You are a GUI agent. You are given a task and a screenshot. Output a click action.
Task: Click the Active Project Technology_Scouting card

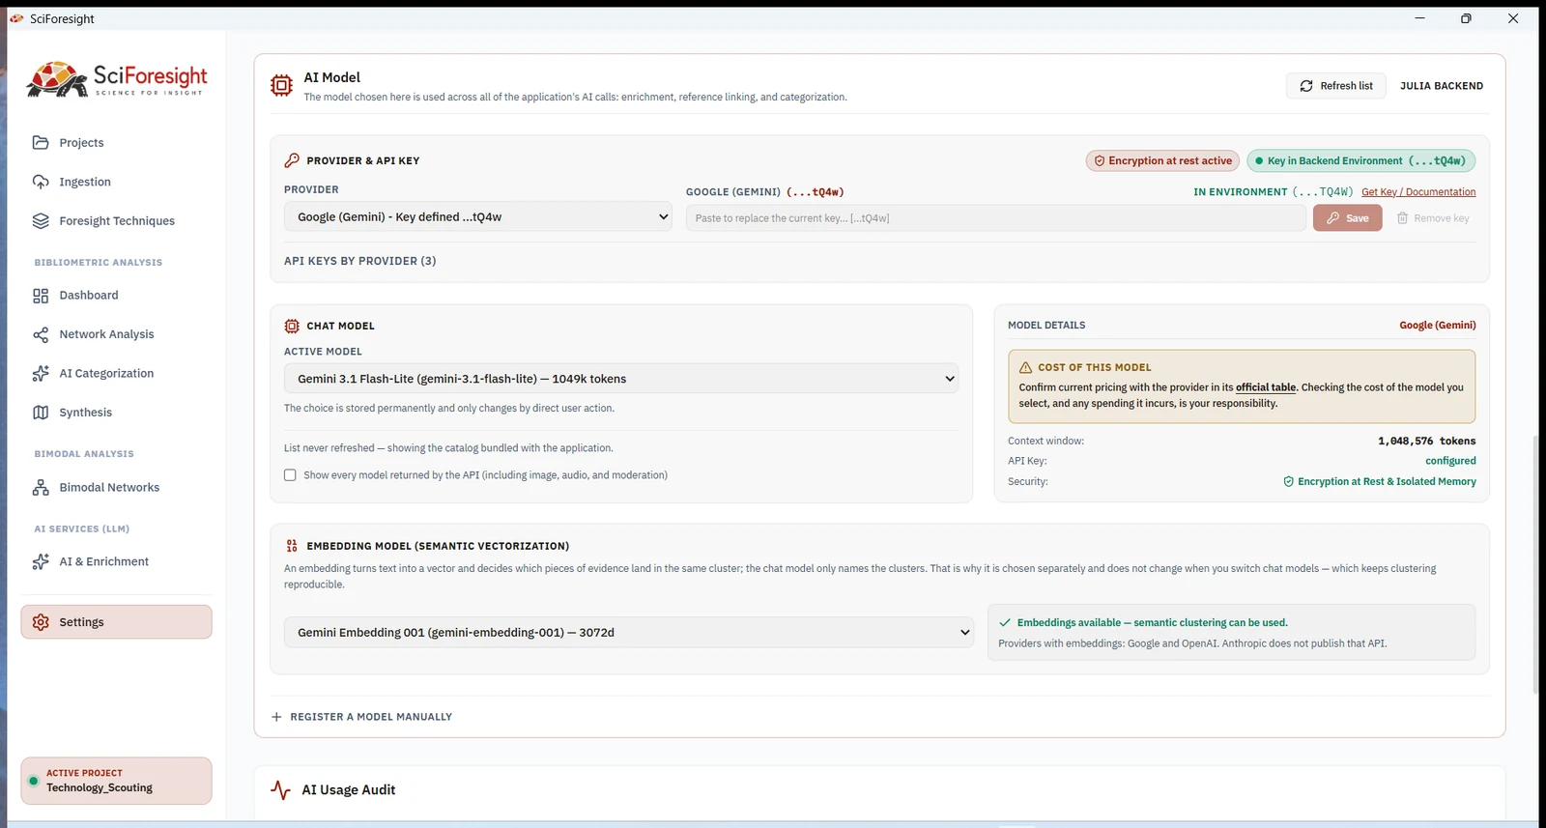pos(116,781)
